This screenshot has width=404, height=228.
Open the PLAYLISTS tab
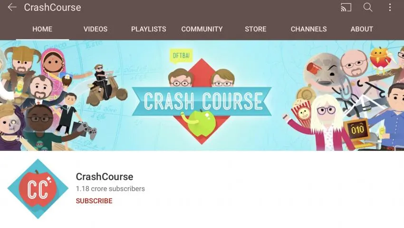(x=149, y=29)
